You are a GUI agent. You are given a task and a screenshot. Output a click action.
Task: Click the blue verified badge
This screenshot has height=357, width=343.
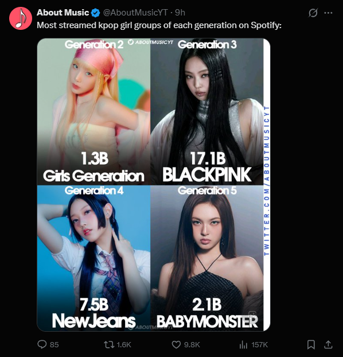click(96, 13)
